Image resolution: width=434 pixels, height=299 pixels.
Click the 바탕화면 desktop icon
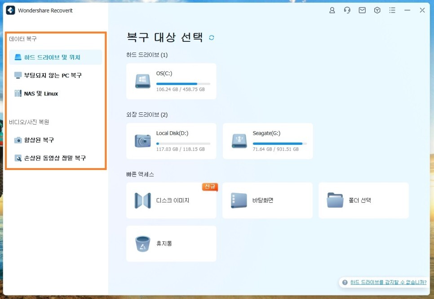(239, 201)
